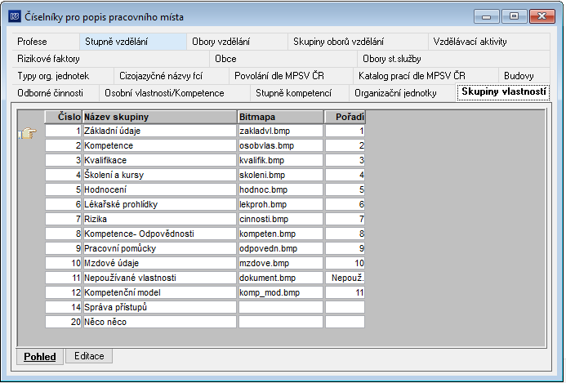Select Skupiny oborů vzdělání tab

[x=358, y=42]
